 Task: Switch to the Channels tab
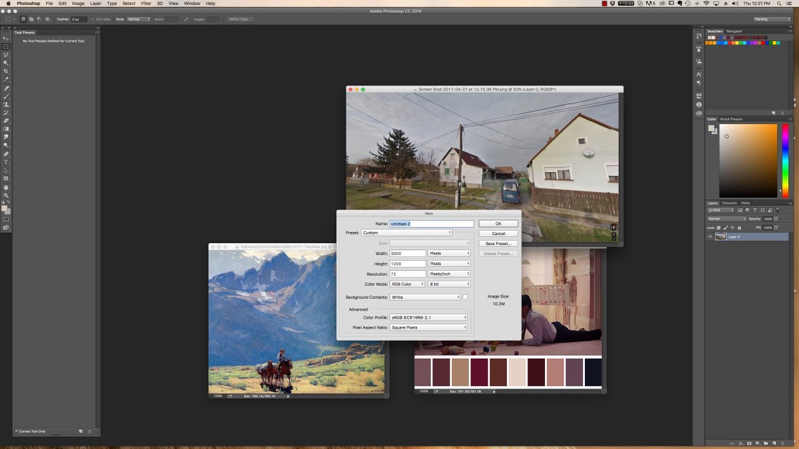click(730, 203)
